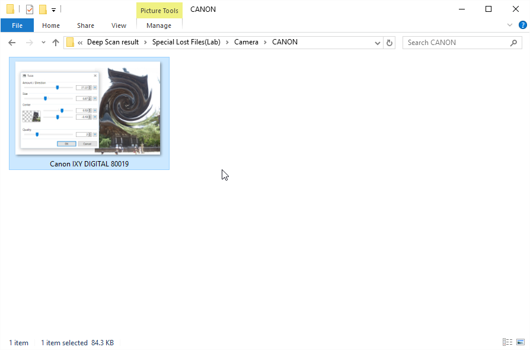Open the File ribbon tab
Image resolution: width=530 pixels, height=350 pixels.
pyautogui.click(x=17, y=25)
